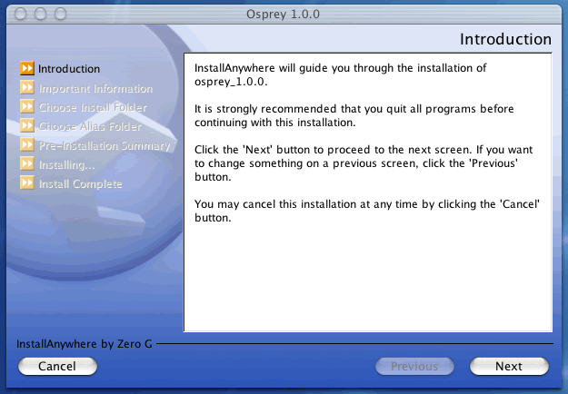Click the icon next to Important Information
568x394 pixels.
pyautogui.click(x=27, y=89)
